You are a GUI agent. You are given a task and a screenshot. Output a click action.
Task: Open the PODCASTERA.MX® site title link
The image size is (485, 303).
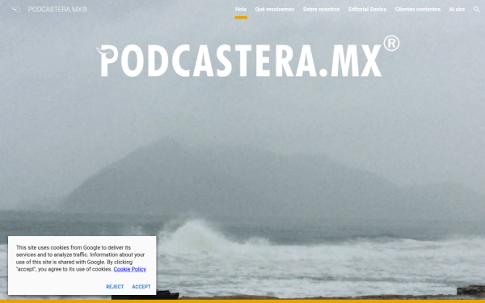57,10
